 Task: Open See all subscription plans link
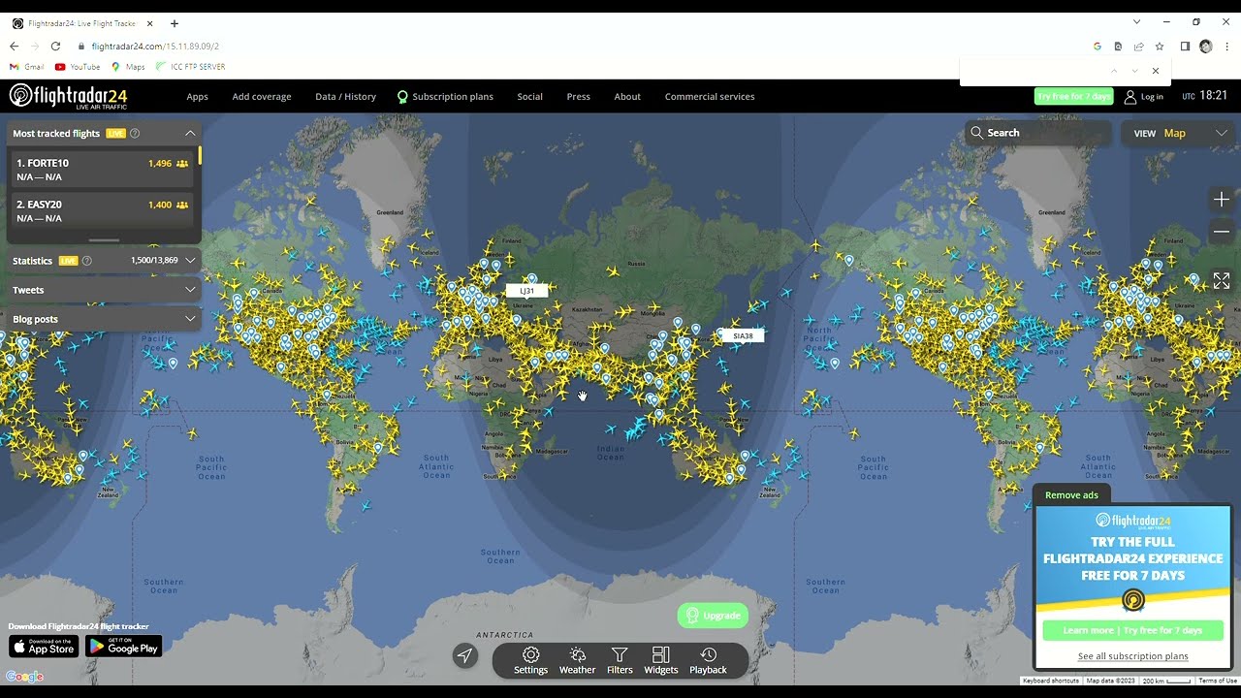pyautogui.click(x=1132, y=656)
